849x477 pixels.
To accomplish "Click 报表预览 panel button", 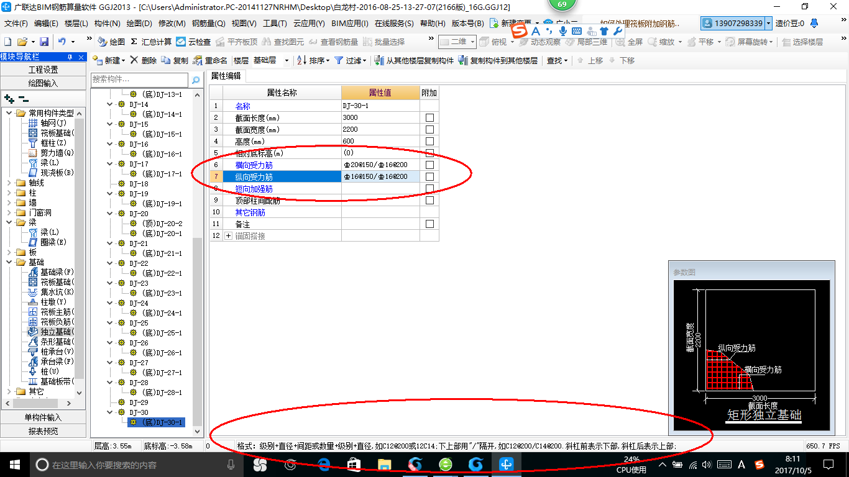I will coord(44,430).
